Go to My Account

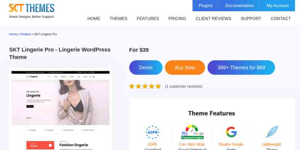(x=277, y=6)
